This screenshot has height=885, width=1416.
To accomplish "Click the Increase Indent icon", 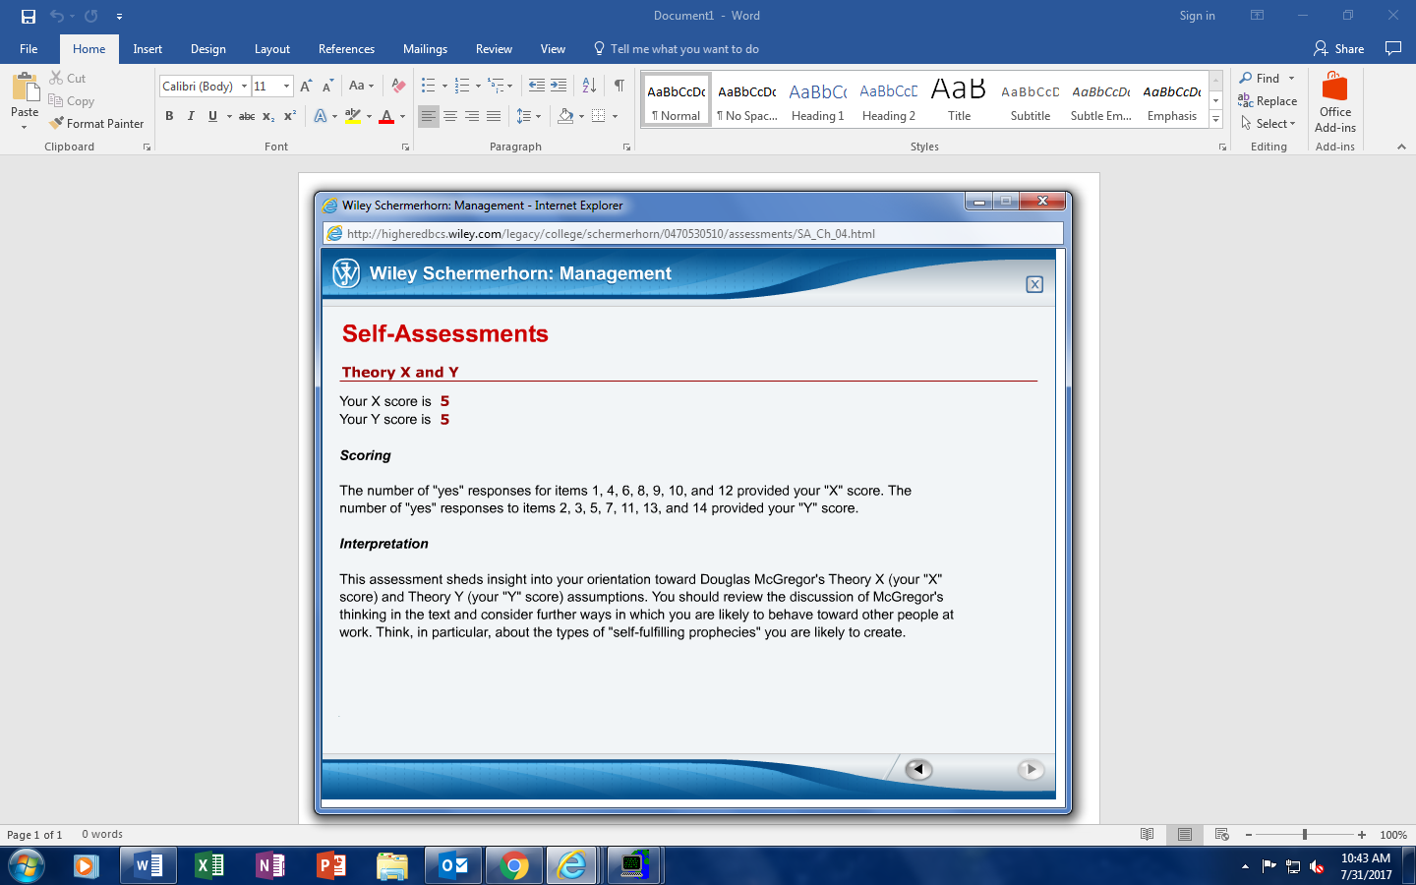I will point(559,86).
